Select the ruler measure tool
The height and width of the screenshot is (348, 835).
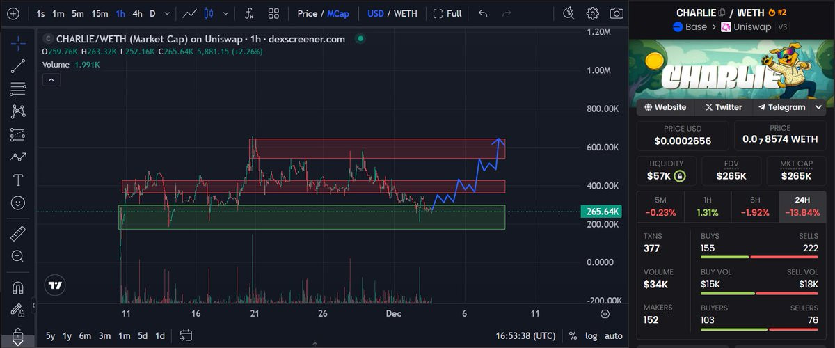click(18, 233)
